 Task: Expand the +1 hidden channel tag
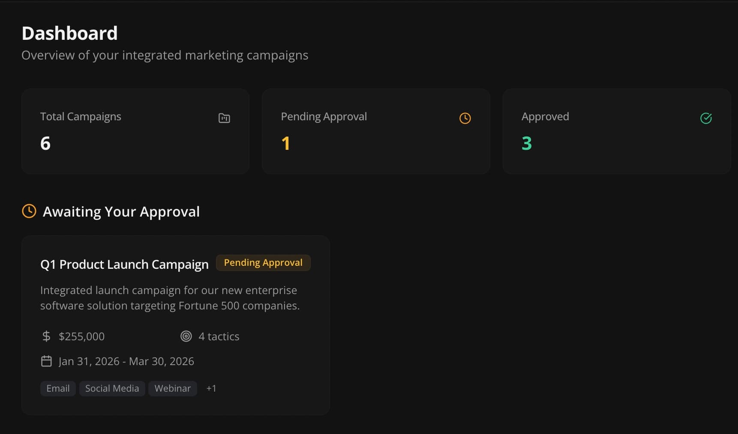(211, 388)
